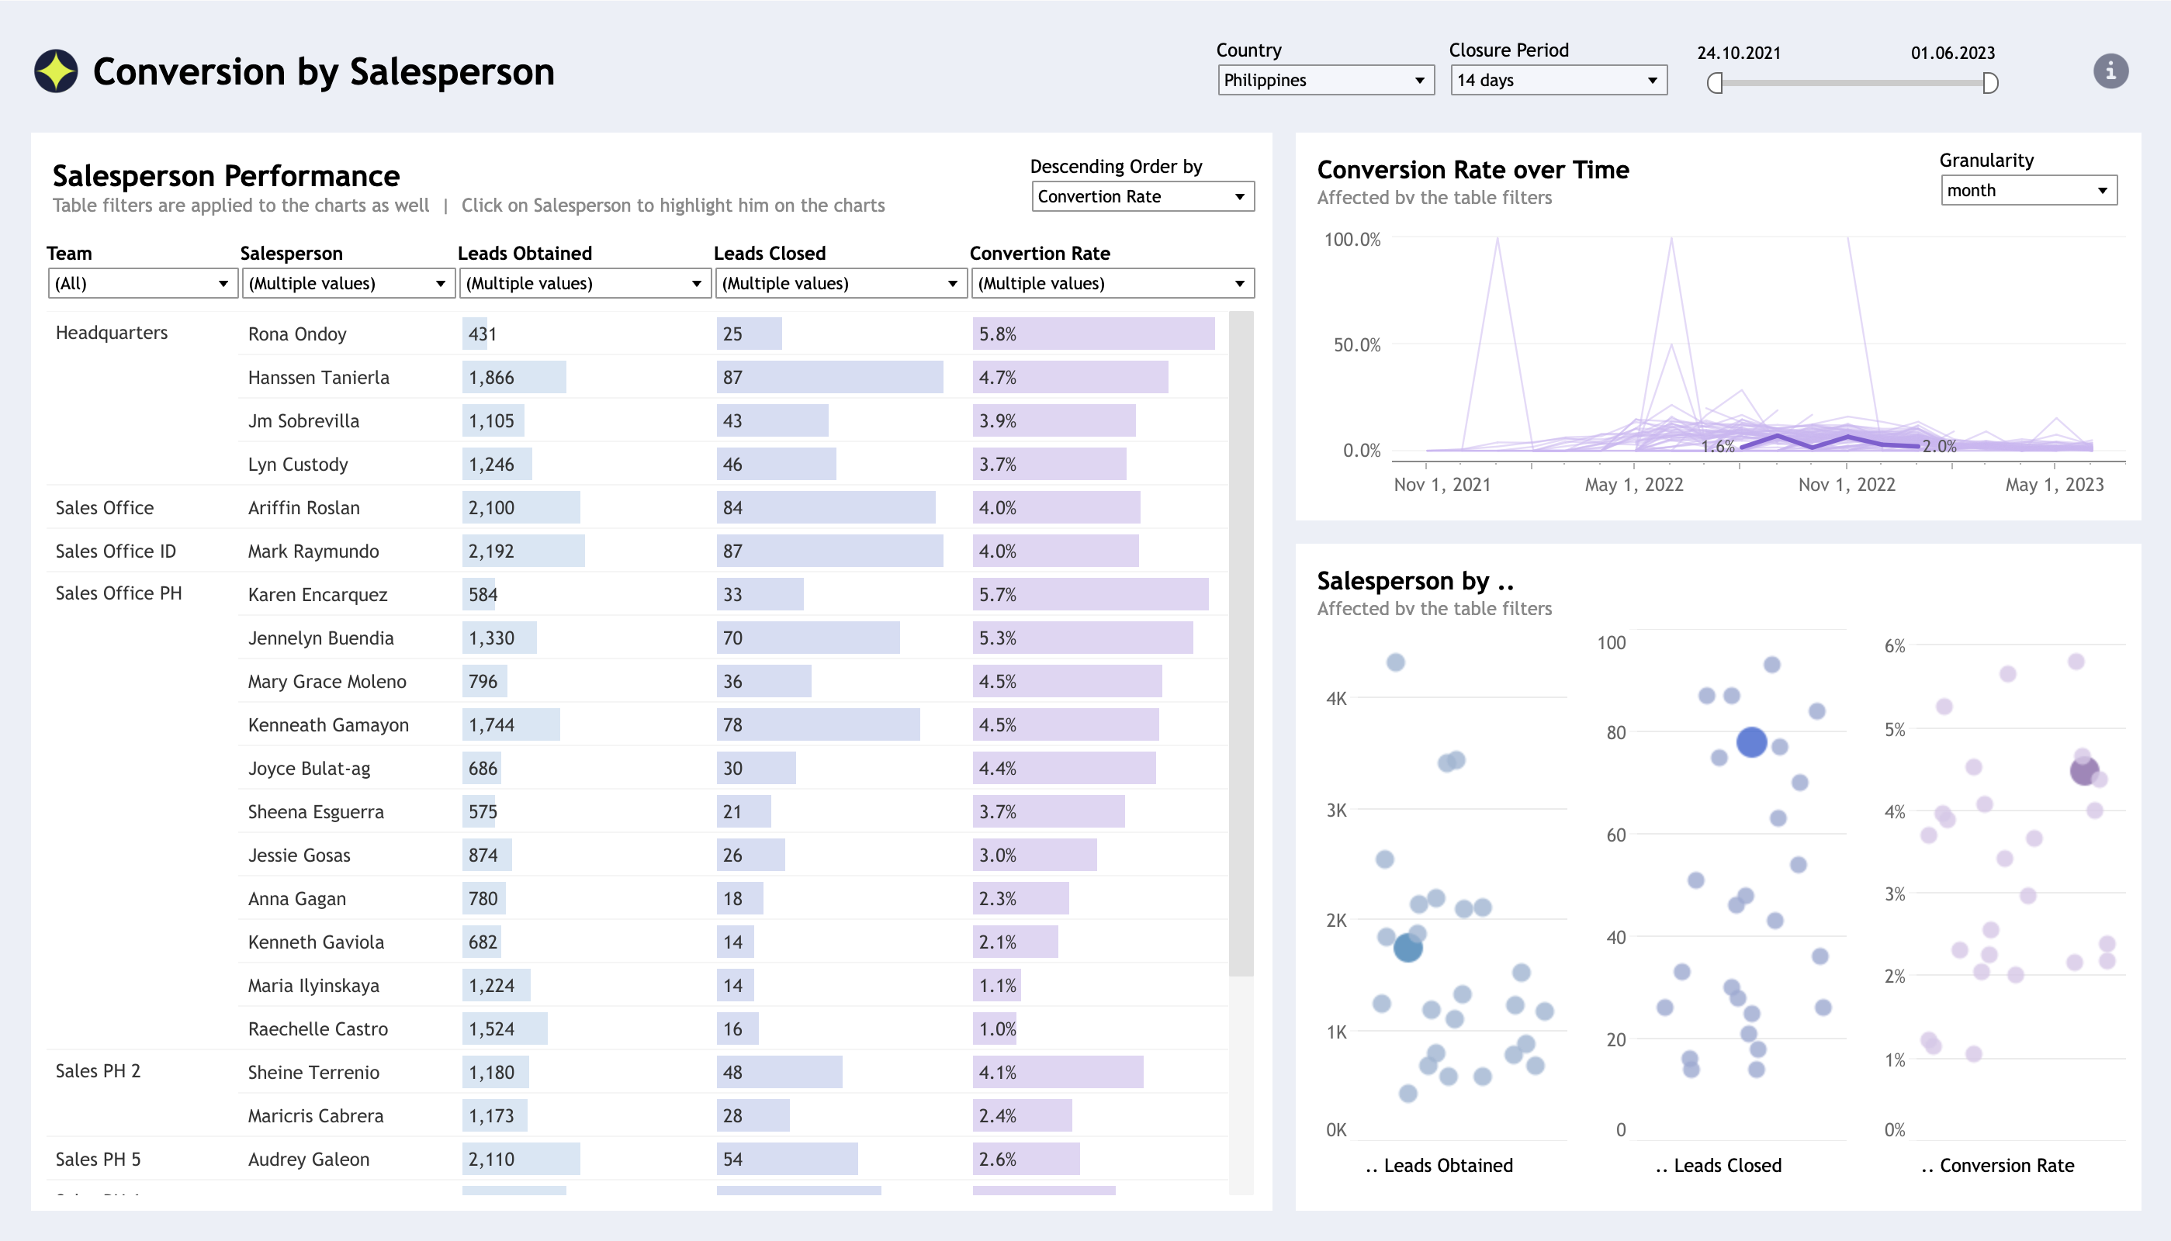Open the Team filter set to (All)

tap(140, 284)
